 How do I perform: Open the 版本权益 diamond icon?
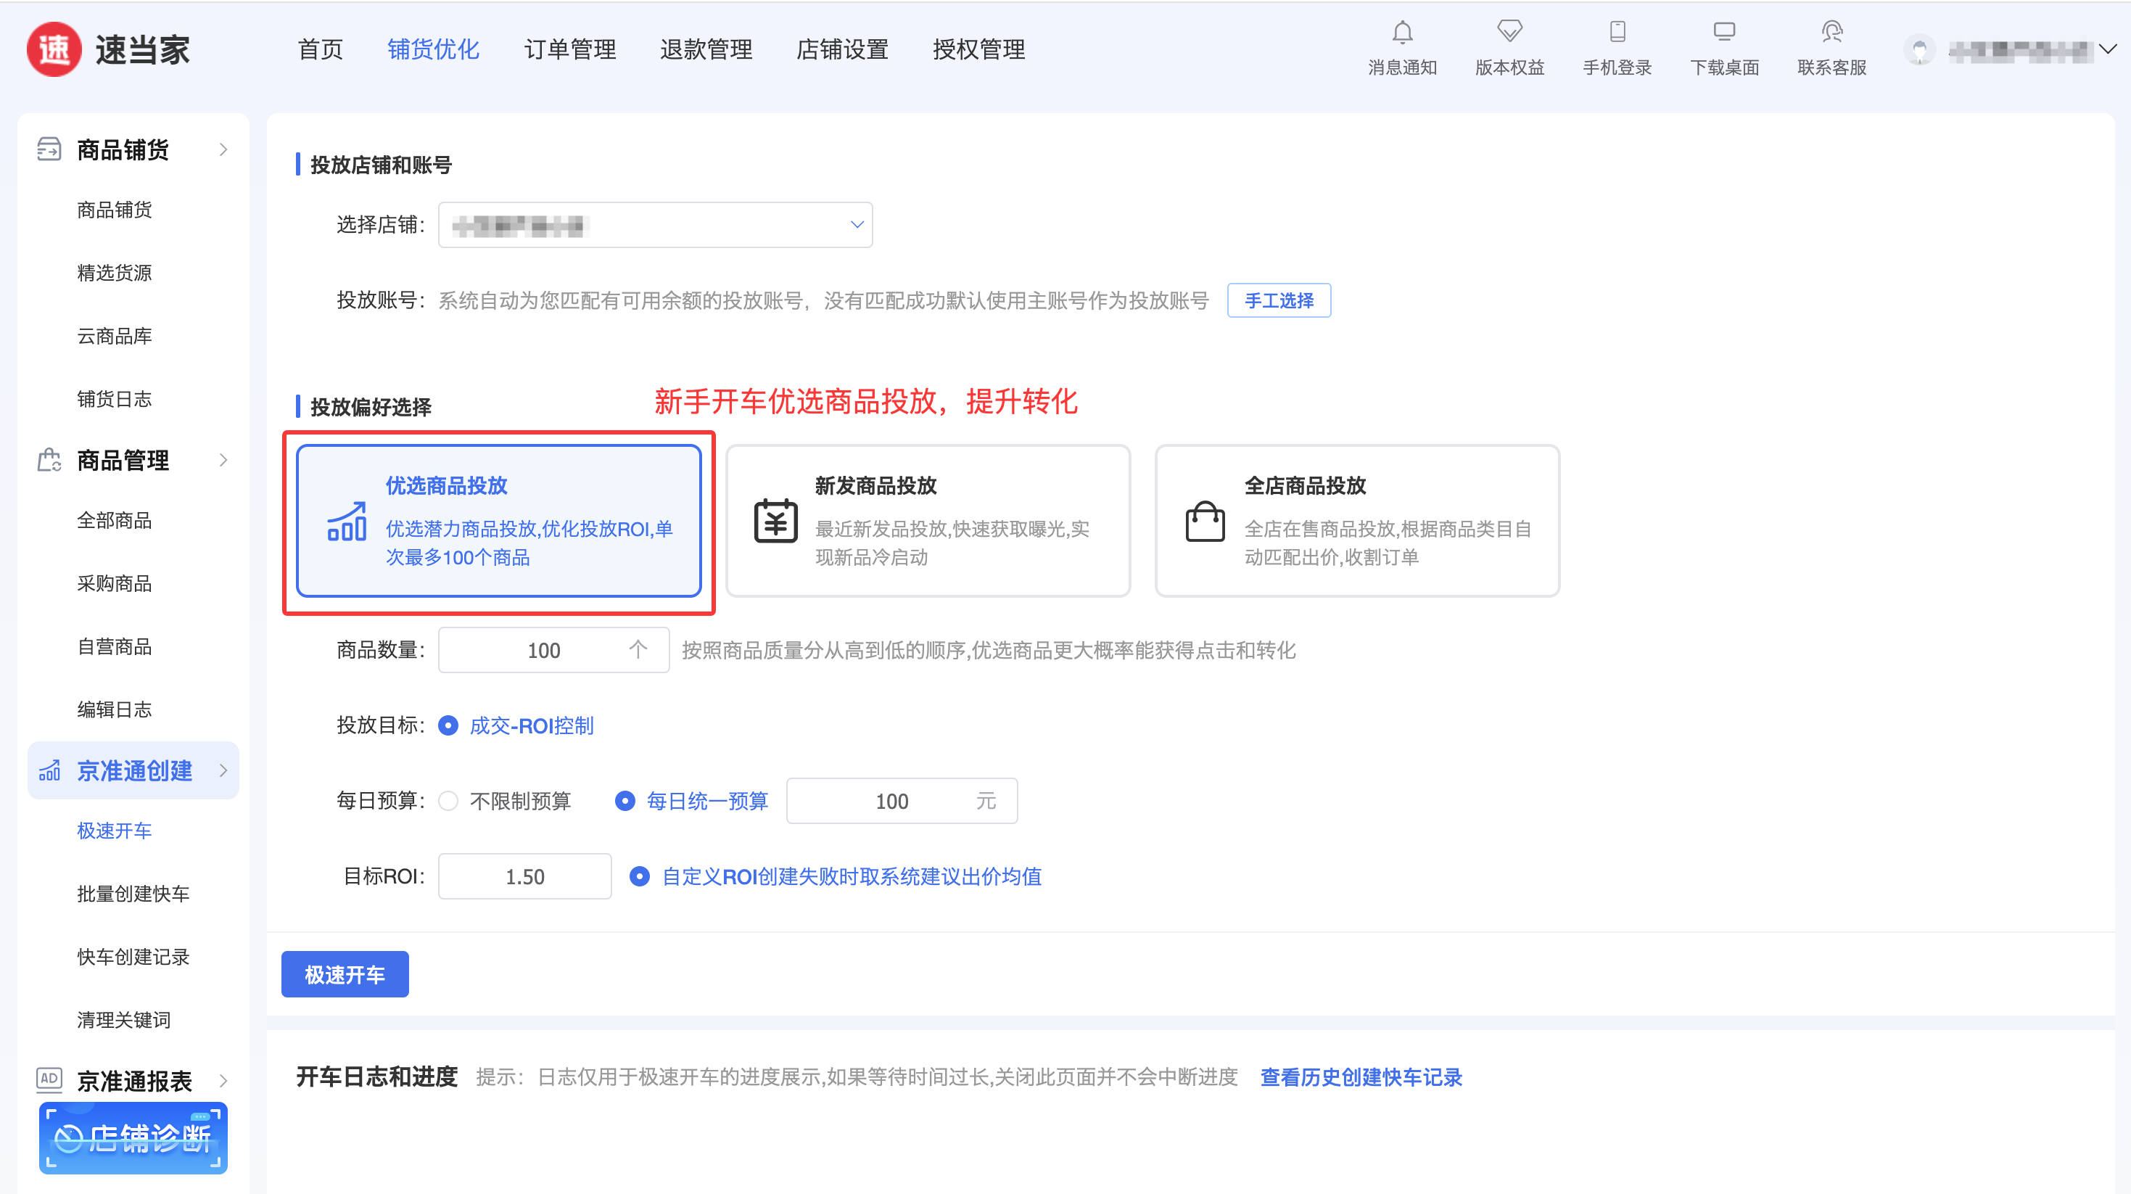coord(1509,32)
